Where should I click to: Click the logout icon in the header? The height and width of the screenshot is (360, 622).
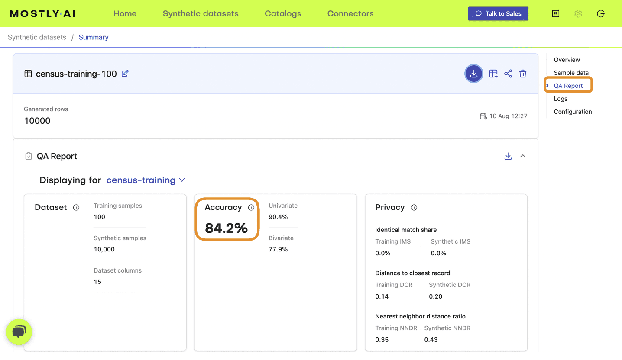pos(600,13)
